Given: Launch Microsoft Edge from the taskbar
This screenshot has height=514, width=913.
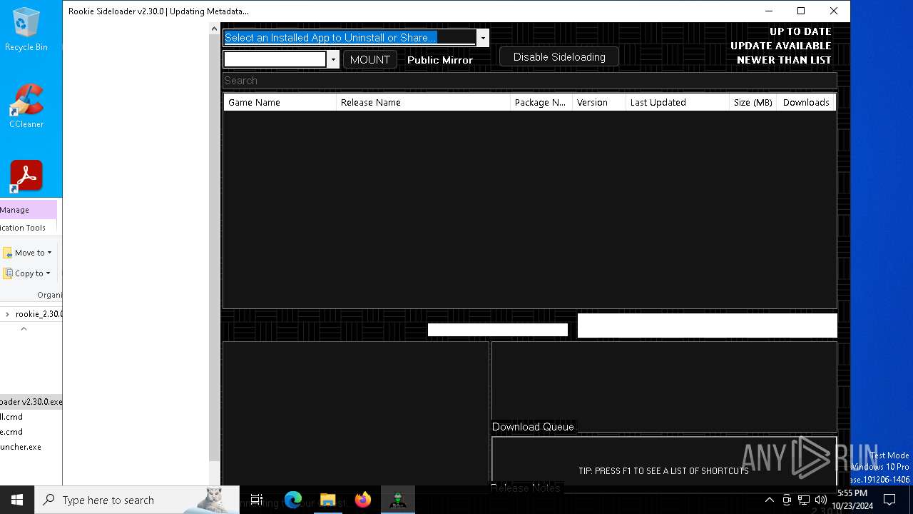Looking at the screenshot, I should (293, 500).
